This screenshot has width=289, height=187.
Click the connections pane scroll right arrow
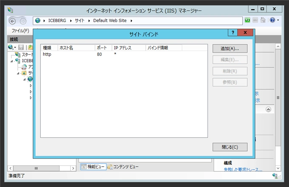tap(73, 168)
